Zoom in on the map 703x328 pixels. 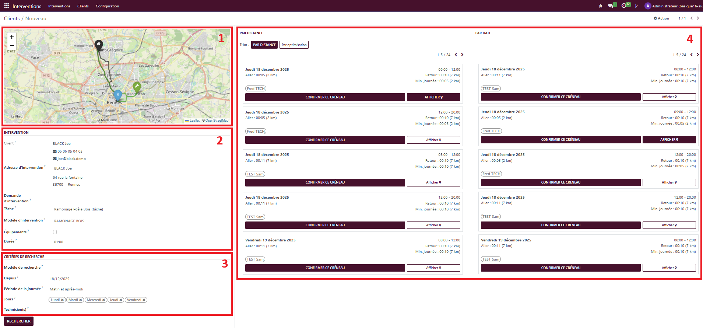click(12, 37)
